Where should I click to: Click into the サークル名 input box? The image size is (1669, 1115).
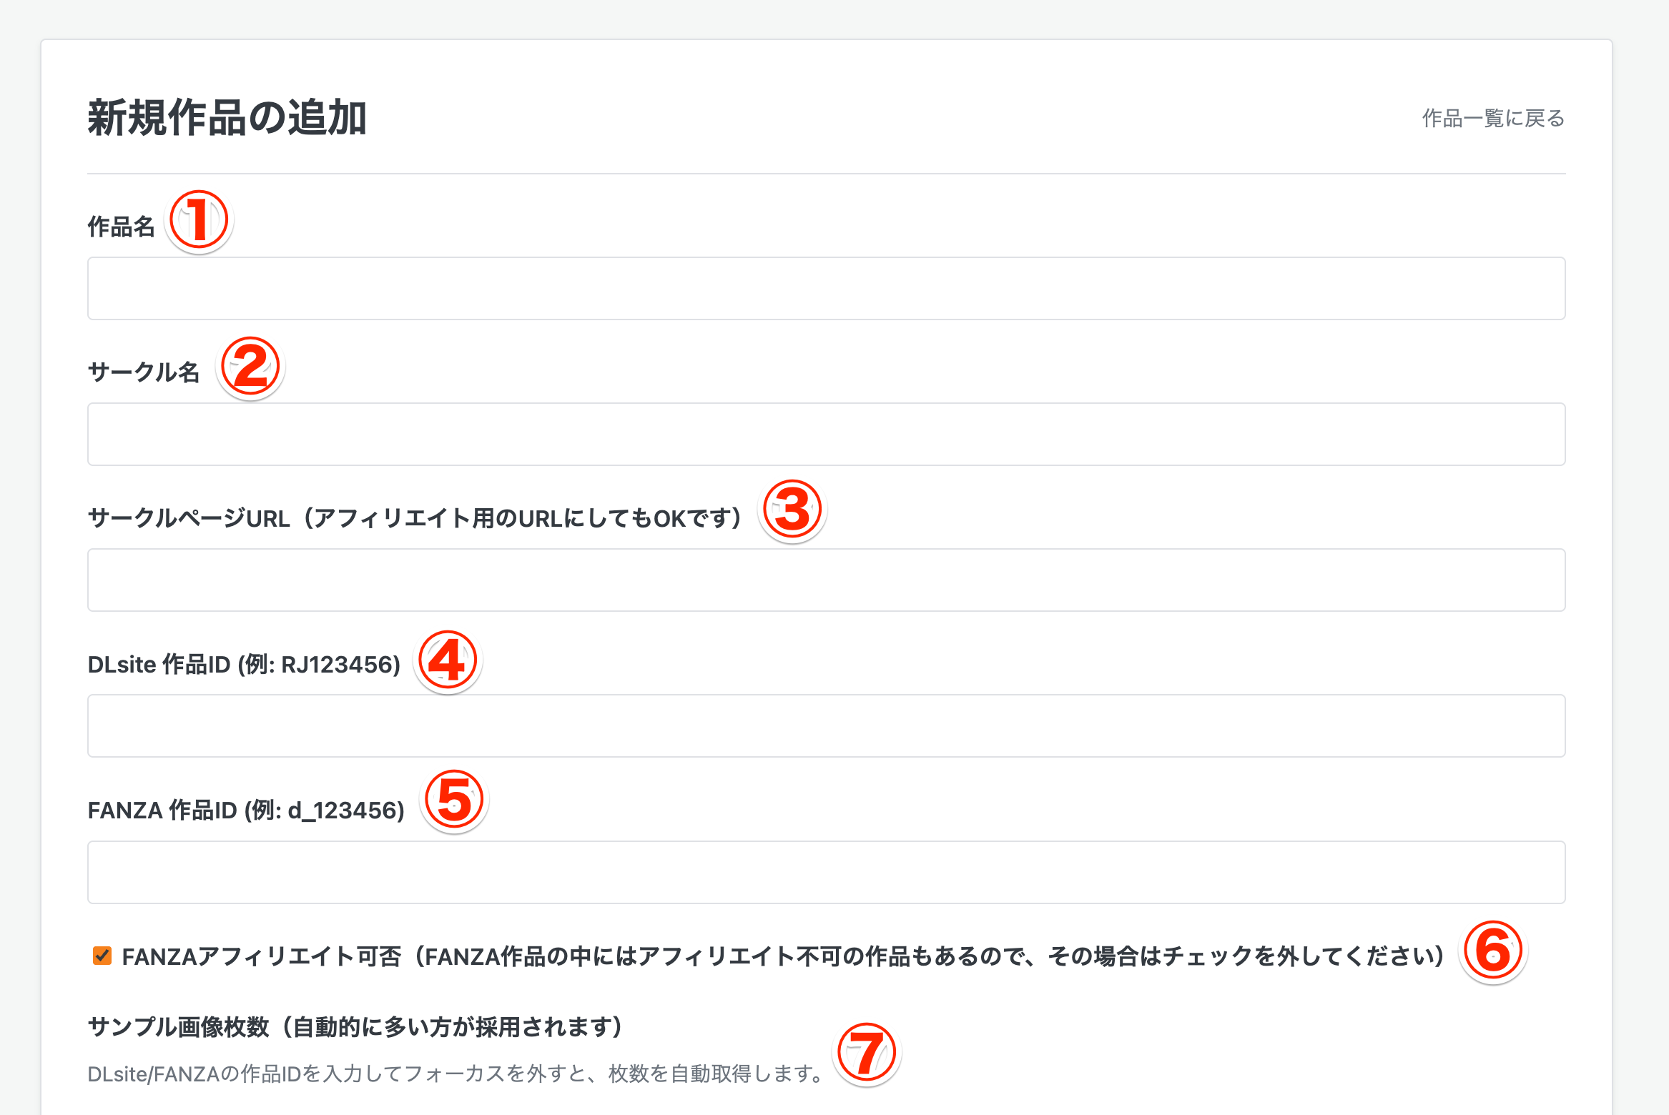[826, 434]
